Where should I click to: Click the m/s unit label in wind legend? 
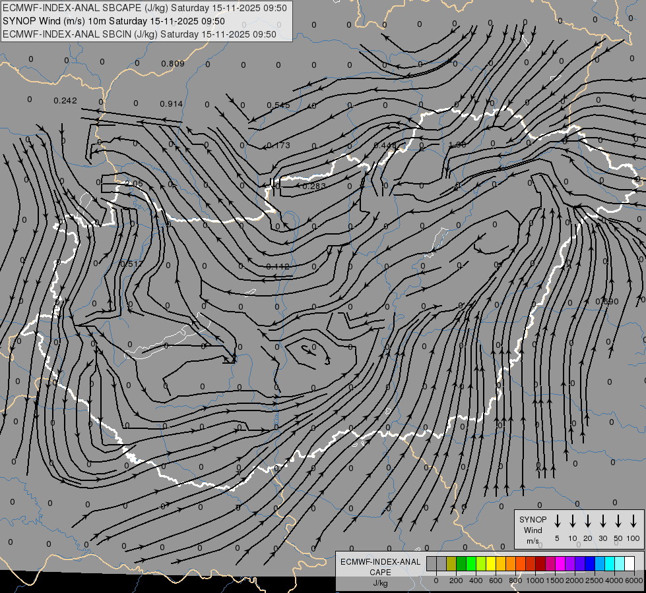pos(533,541)
